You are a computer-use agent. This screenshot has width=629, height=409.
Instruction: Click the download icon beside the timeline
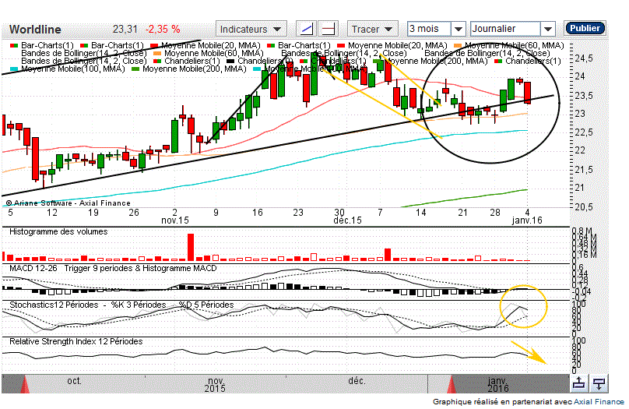point(599,384)
